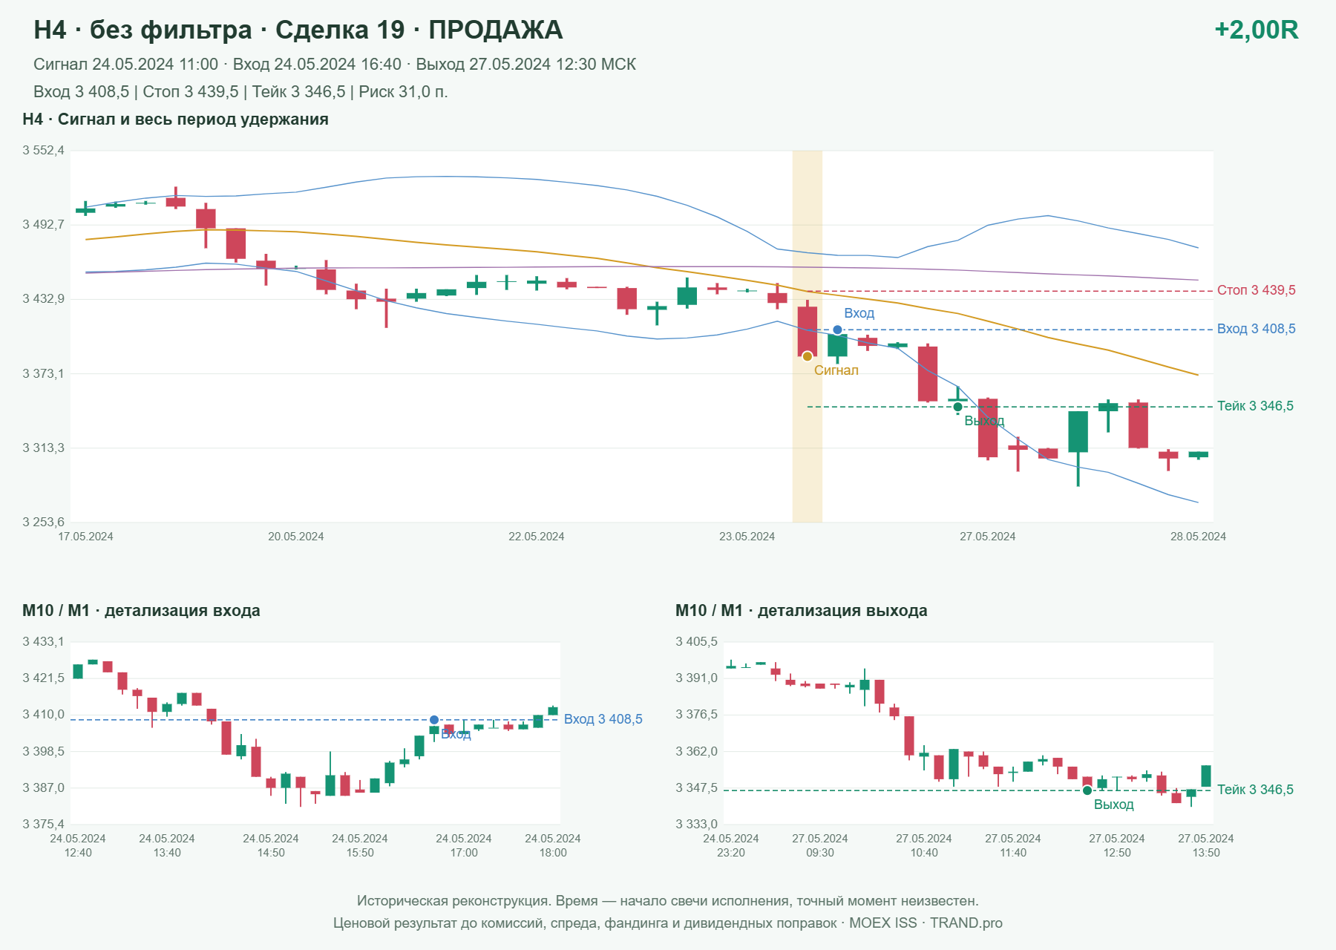Screen dimensions: 1336x950
Task: Click heading 'H4 · Сигнал и весь период удержания'
Action: point(175,119)
